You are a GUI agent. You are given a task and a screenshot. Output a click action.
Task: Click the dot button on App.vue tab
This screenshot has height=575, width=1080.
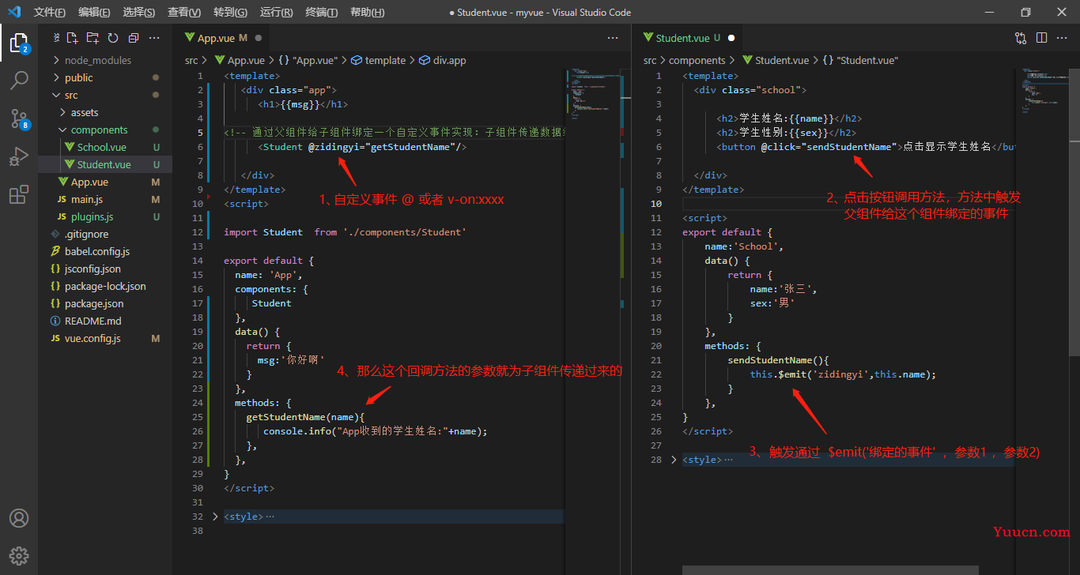coord(259,38)
